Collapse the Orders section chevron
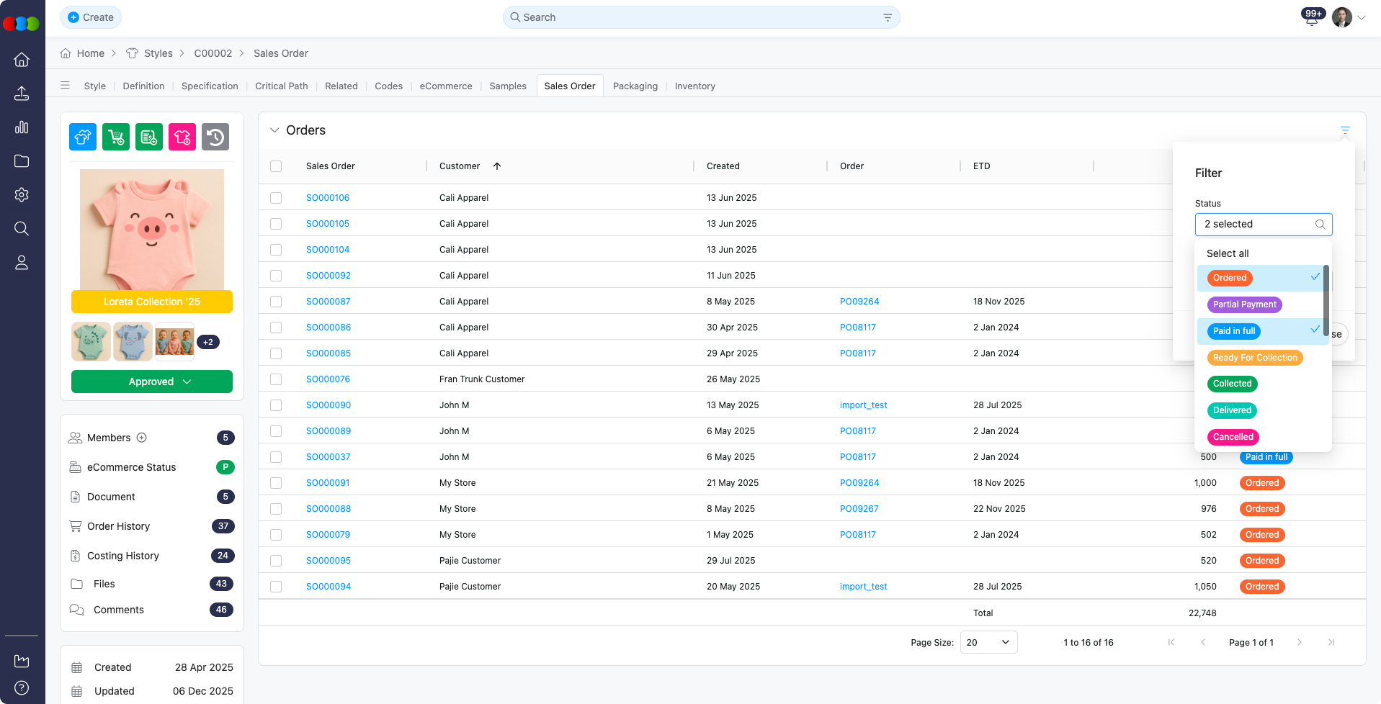 (x=274, y=130)
